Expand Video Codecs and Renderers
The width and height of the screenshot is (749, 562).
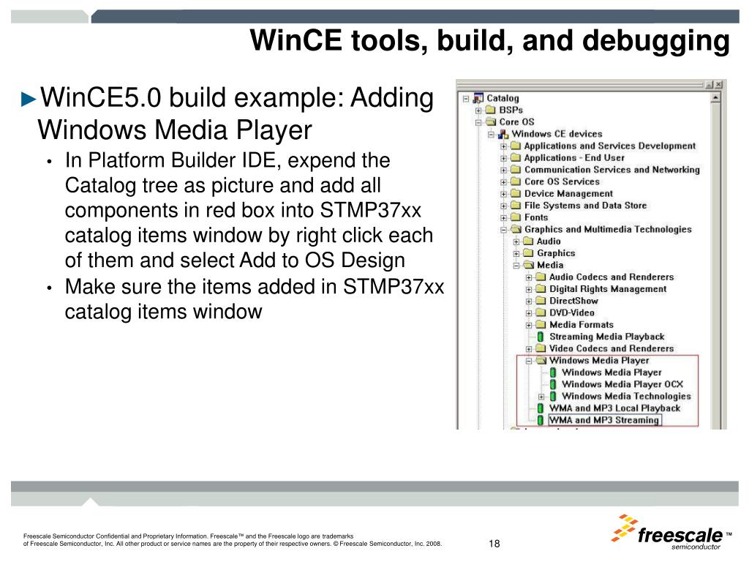click(x=529, y=349)
